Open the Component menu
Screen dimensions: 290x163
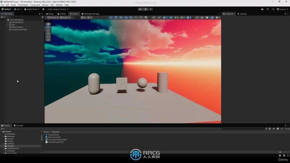click(x=35, y=5)
